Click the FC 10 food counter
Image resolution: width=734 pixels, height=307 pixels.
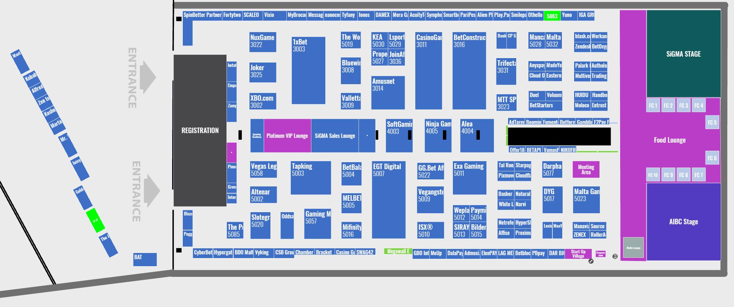[653, 175]
